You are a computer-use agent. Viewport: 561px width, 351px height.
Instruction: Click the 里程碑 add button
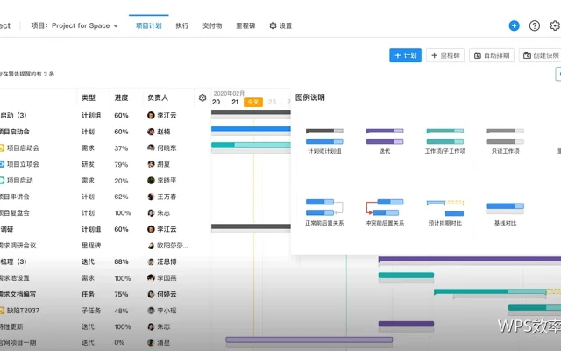pyautogui.click(x=445, y=55)
